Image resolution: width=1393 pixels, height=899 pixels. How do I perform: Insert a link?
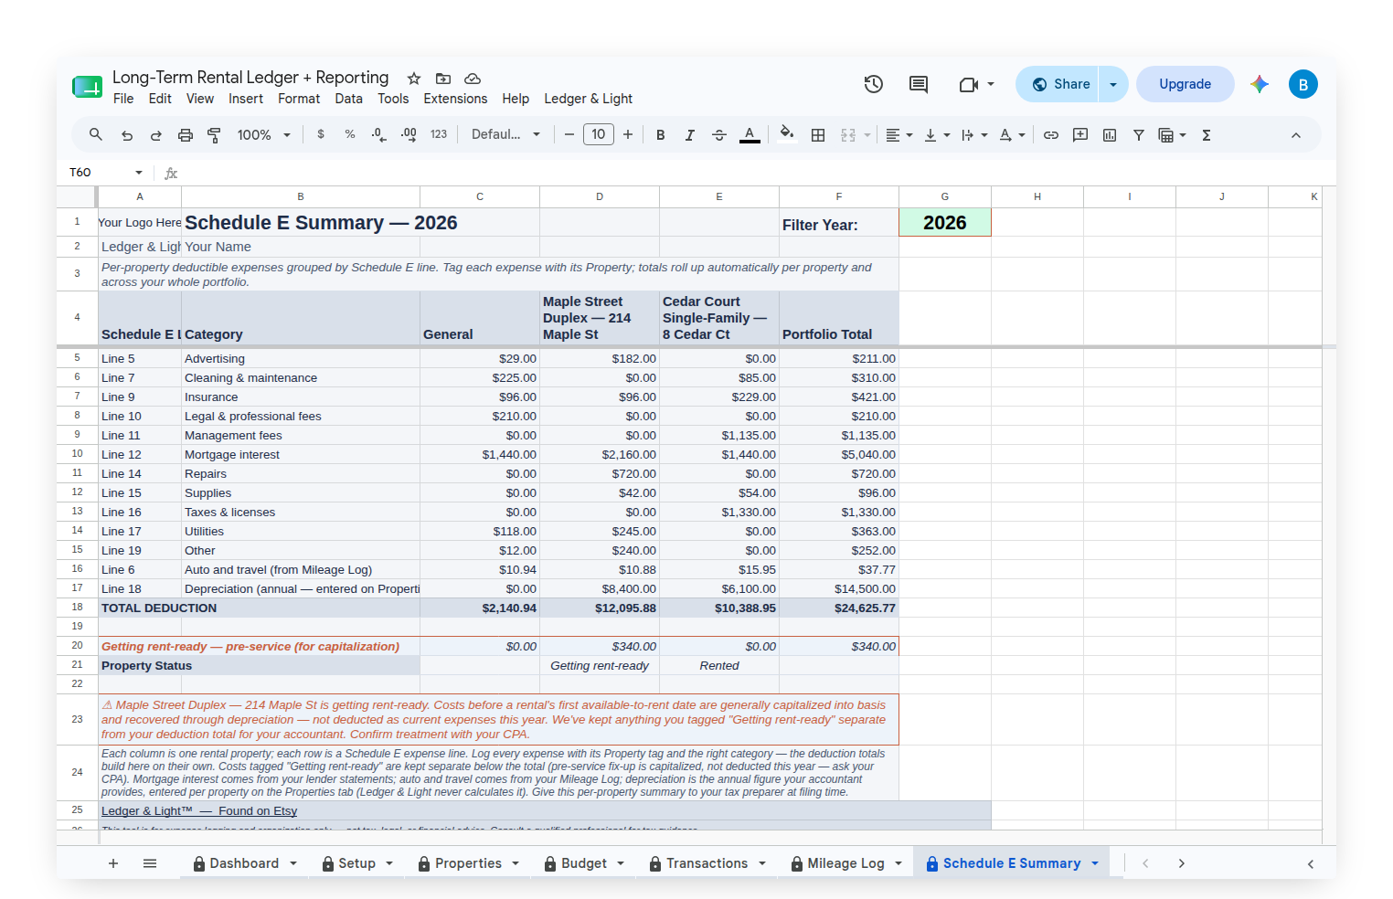(x=1051, y=135)
